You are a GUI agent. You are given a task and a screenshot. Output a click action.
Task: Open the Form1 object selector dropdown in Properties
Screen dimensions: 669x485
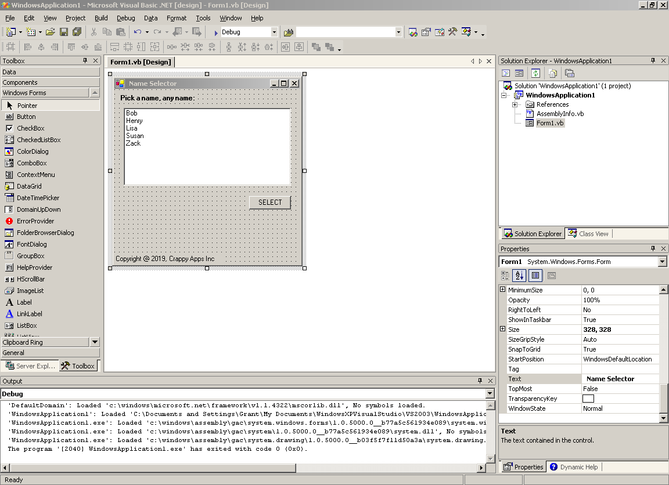662,262
